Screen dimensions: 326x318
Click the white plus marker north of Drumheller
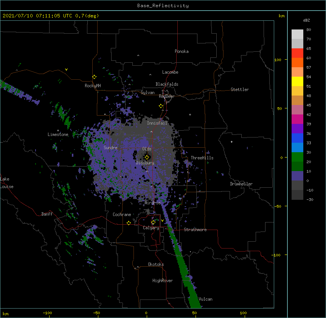231,142
